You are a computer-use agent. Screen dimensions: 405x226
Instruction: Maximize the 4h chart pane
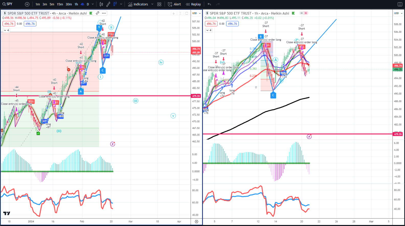coord(187,13)
